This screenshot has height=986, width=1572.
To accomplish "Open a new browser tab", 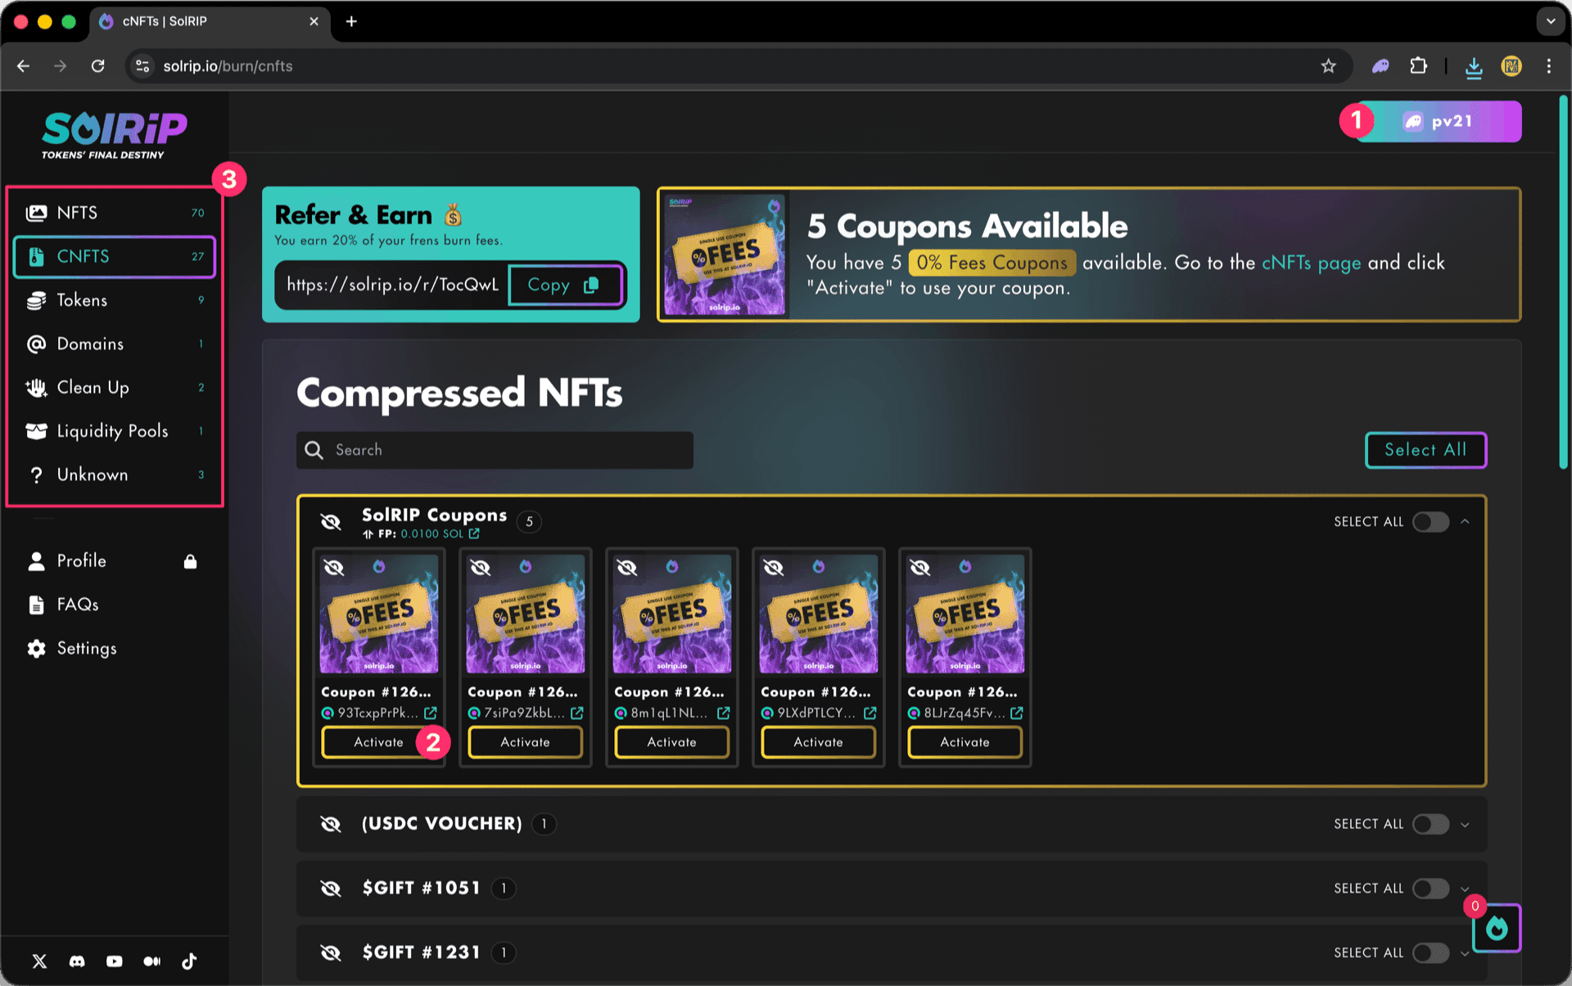I will click(351, 21).
